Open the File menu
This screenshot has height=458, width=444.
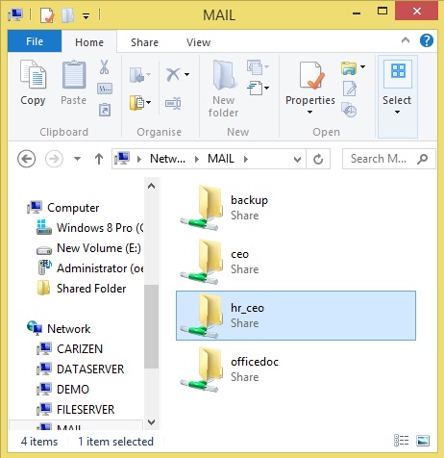coord(35,41)
